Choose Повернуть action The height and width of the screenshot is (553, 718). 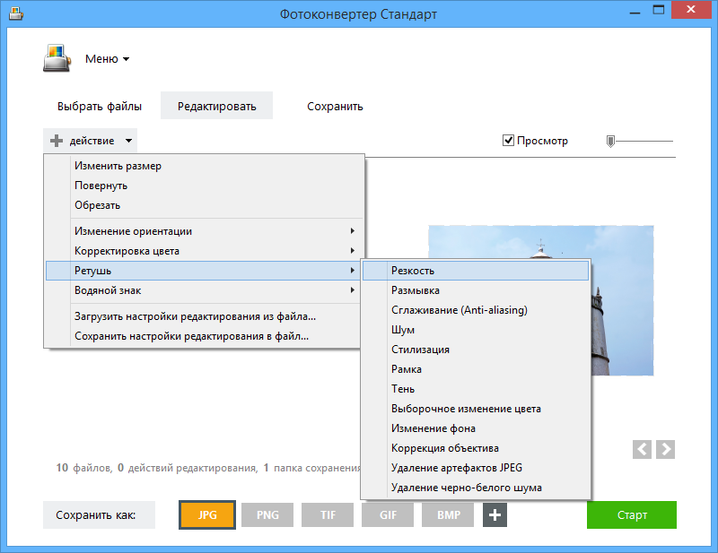click(205, 186)
